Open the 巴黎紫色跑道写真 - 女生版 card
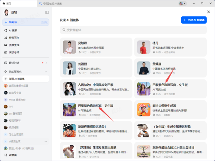This screenshot has height=161, width=215. point(170,89)
